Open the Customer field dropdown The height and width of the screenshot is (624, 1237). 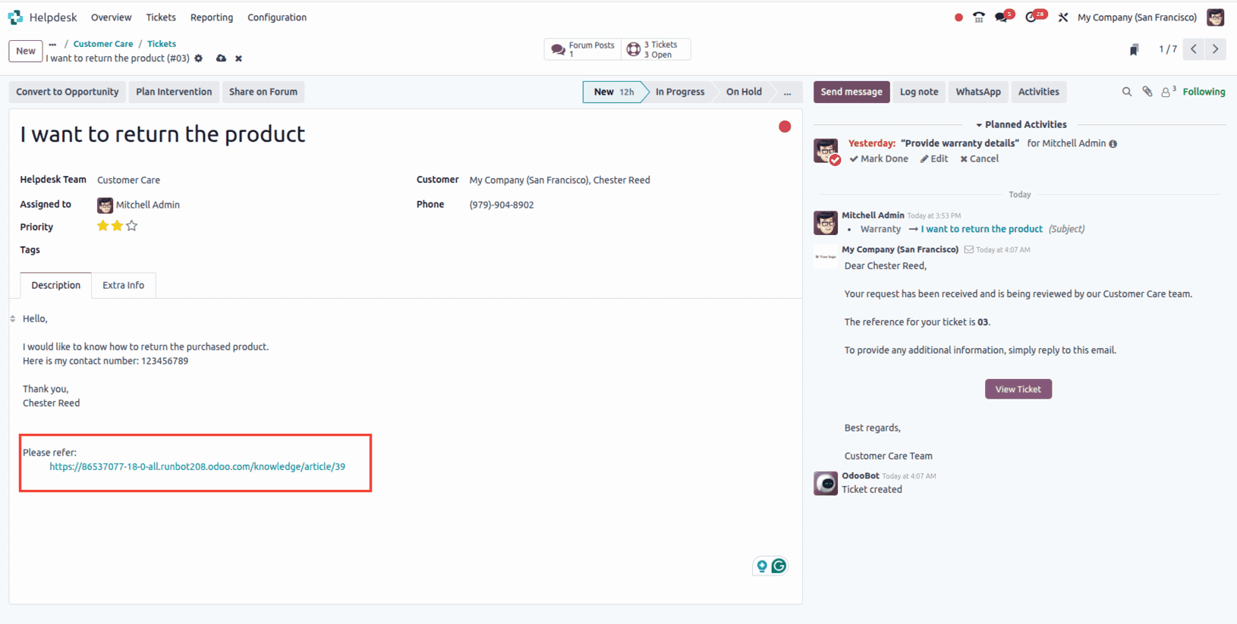559,180
